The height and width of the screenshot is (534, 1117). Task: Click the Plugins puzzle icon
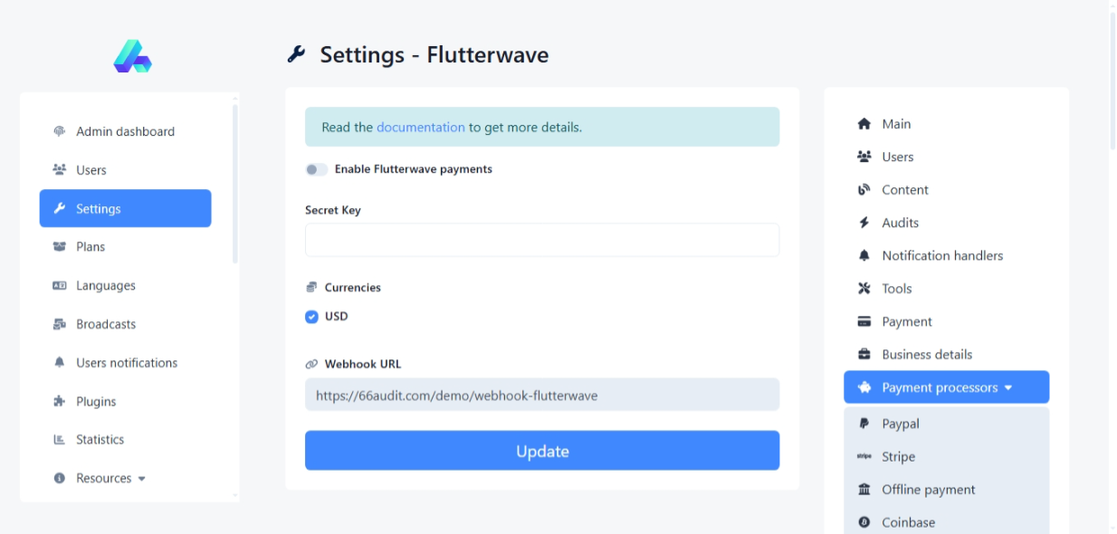pos(60,402)
